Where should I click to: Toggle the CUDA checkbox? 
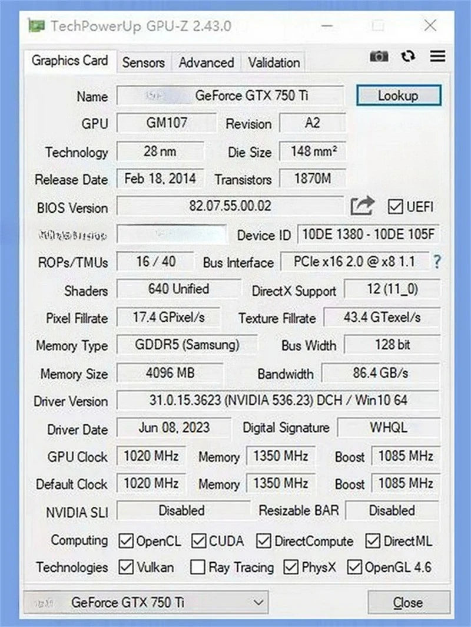pyautogui.click(x=198, y=541)
